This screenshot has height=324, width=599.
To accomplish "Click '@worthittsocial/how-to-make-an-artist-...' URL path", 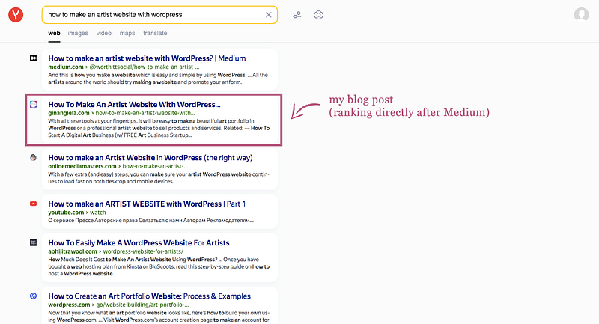I will tap(145, 67).
